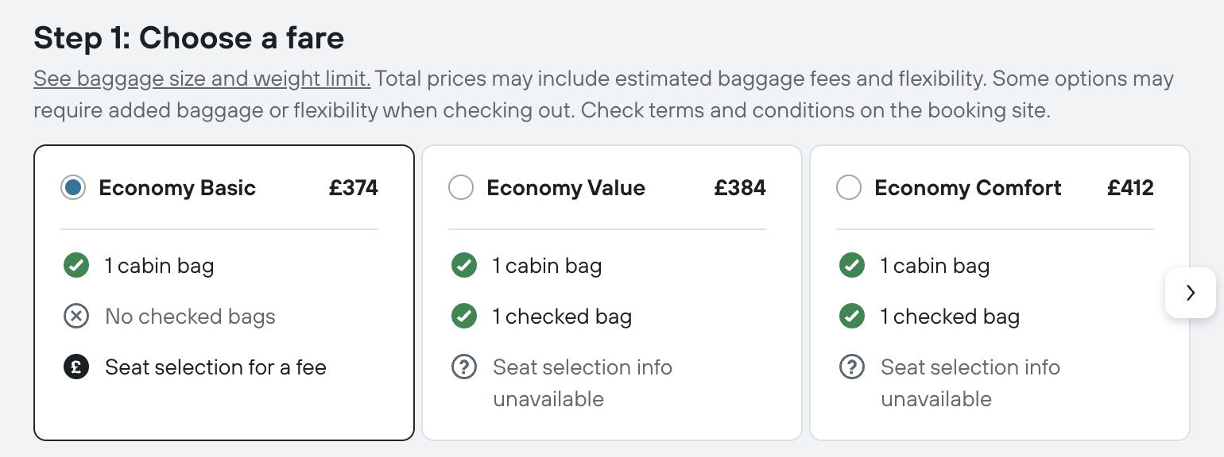Open See baggage size and weight limit link

coord(202,79)
